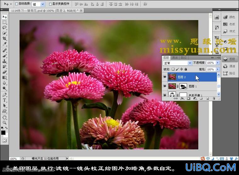The image size is (239, 175).
Task: Select the Gradient tool
Action: point(4,78)
